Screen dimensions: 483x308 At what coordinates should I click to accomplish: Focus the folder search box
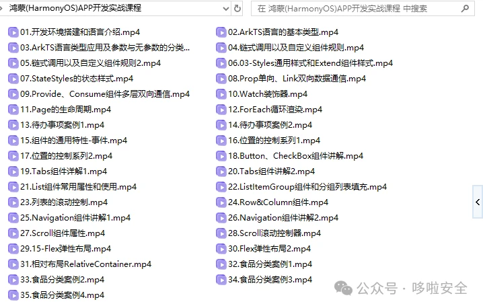coord(363,8)
